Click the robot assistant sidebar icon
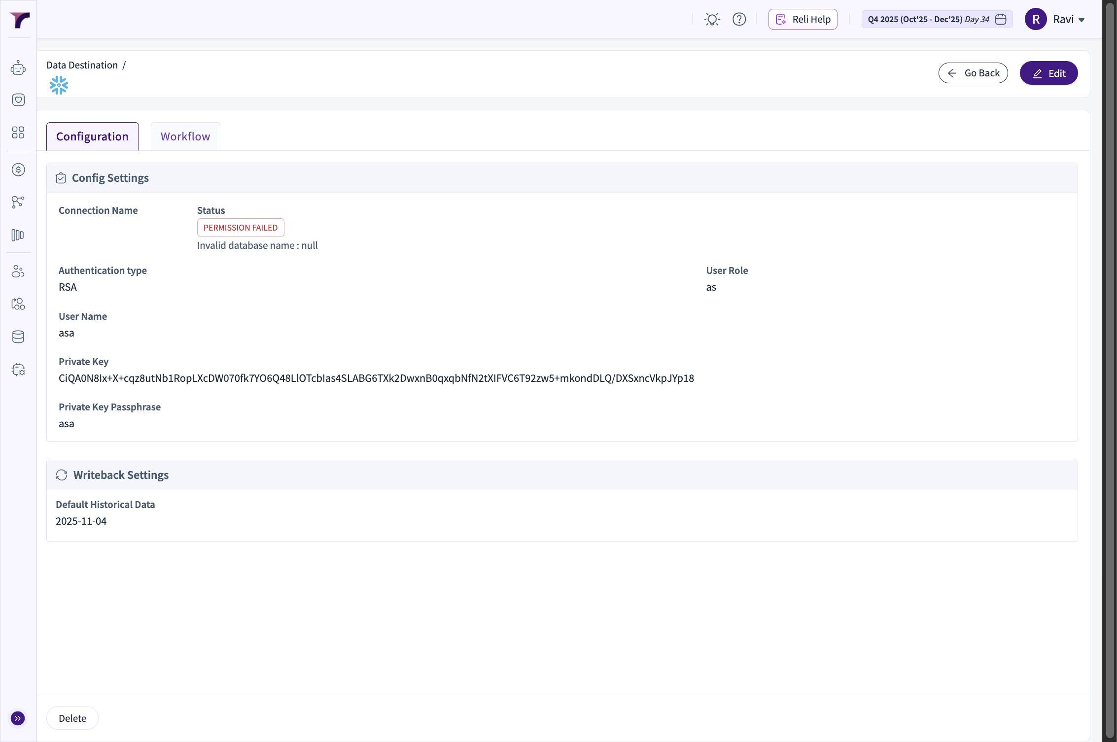Image resolution: width=1117 pixels, height=742 pixels. point(18,68)
